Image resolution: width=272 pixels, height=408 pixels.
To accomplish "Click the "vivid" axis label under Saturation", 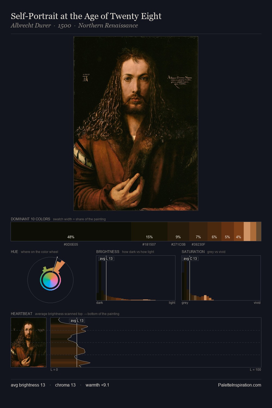I will [257, 303].
